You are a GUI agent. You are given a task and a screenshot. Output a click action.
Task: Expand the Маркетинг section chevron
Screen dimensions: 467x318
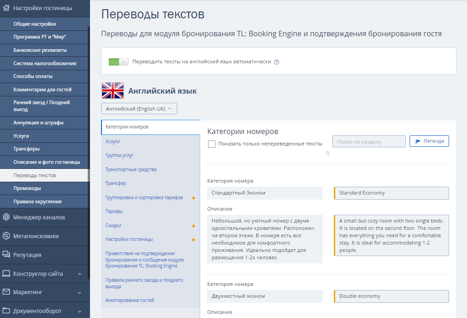click(x=79, y=293)
